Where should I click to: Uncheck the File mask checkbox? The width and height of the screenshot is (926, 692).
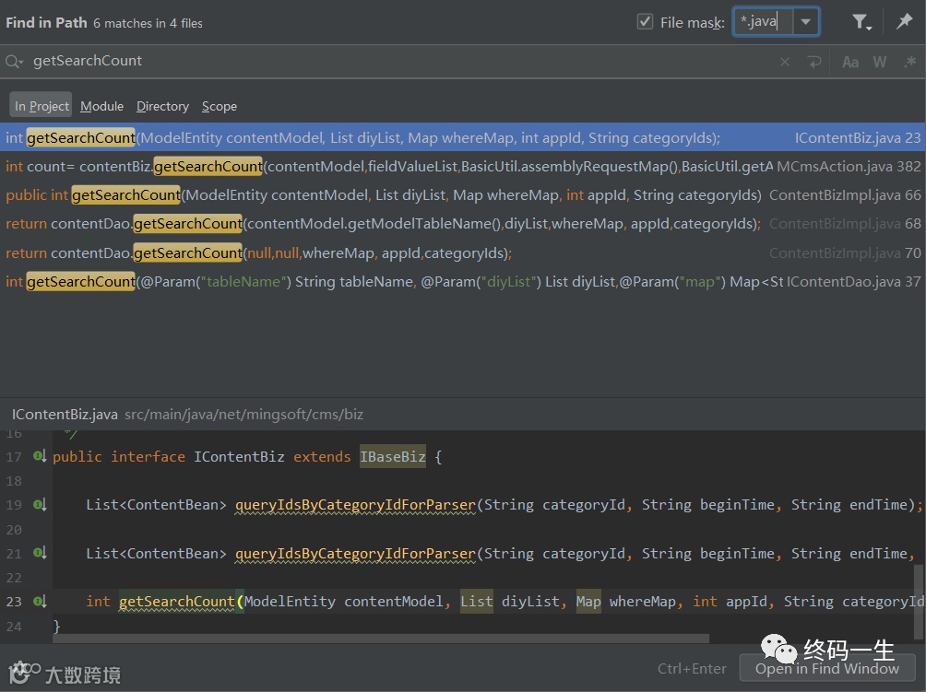646,22
